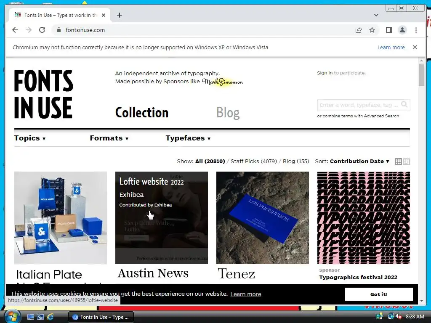This screenshot has height=323, width=431.
Task: Launch Internet Explorer from quick launch
Action: [x=50, y=317]
